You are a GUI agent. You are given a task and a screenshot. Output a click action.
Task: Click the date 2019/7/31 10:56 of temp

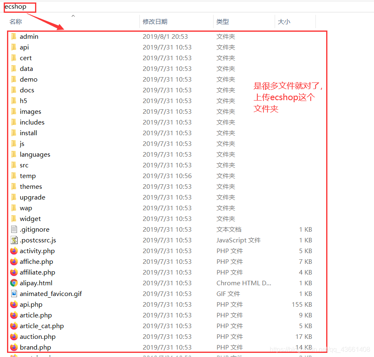click(x=167, y=176)
